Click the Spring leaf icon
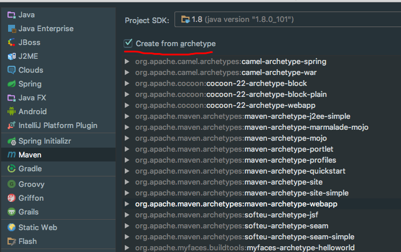 pos(12,84)
